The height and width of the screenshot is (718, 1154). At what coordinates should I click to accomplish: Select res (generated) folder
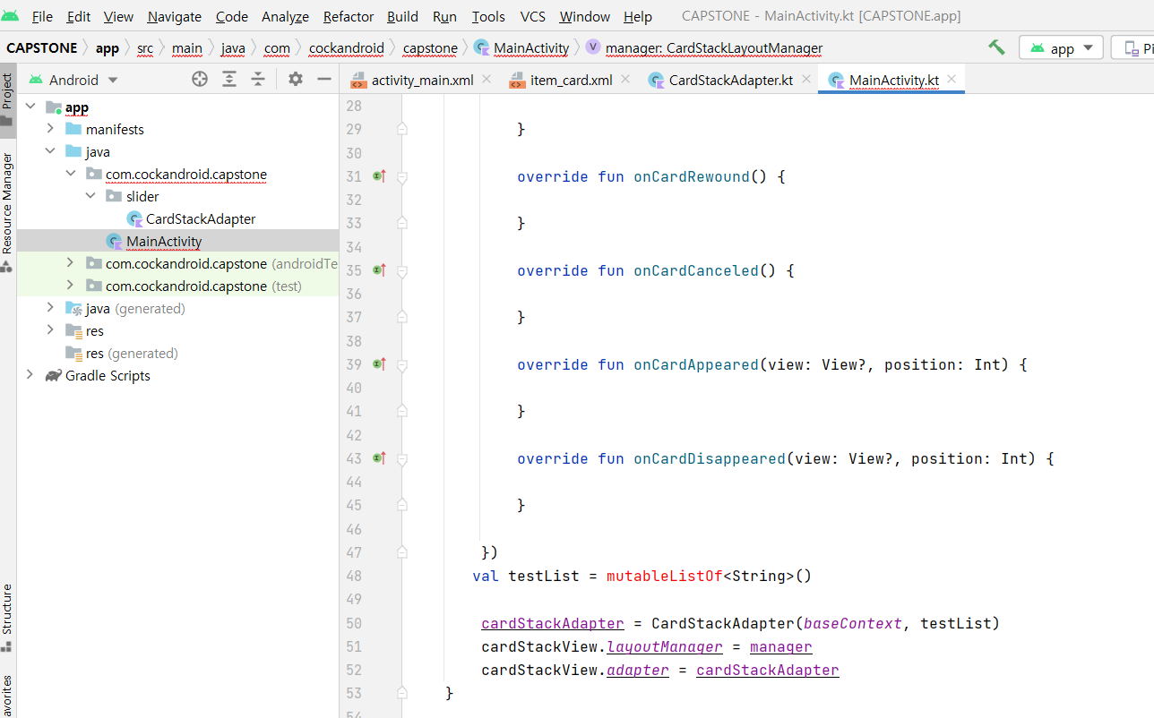pyautogui.click(x=122, y=353)
